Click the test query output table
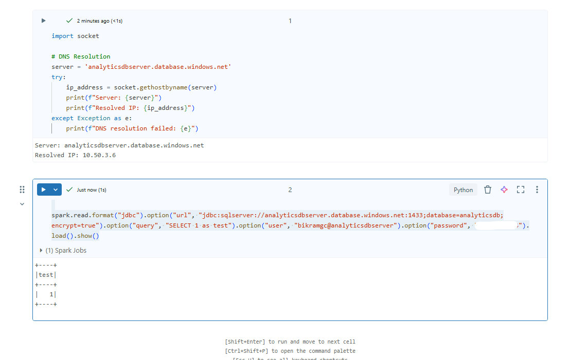 point(46,284)
